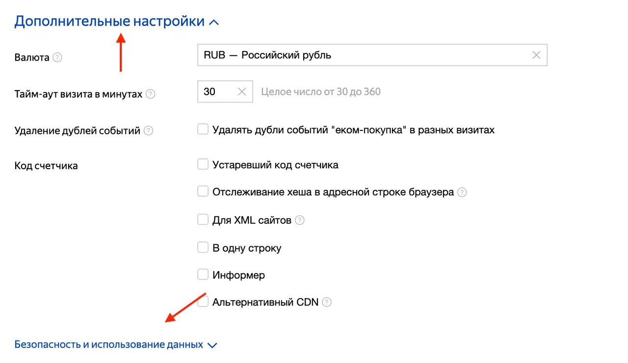The height and width of the screenshot is (363, 628).
Task: Open help icon next to Отслеживание хеша
Action: coord(461,192)
